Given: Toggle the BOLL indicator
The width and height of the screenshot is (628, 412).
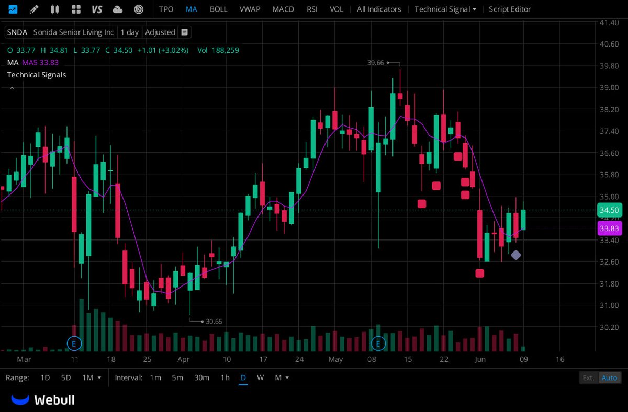Looking at the screenshot, I should (219, 9).
